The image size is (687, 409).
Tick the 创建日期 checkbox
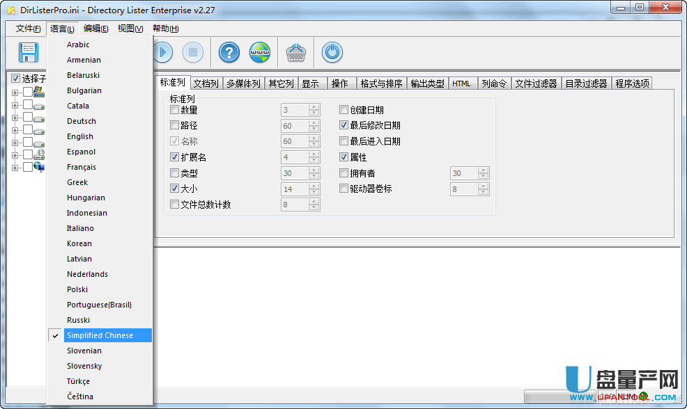[x=344, y=110]
